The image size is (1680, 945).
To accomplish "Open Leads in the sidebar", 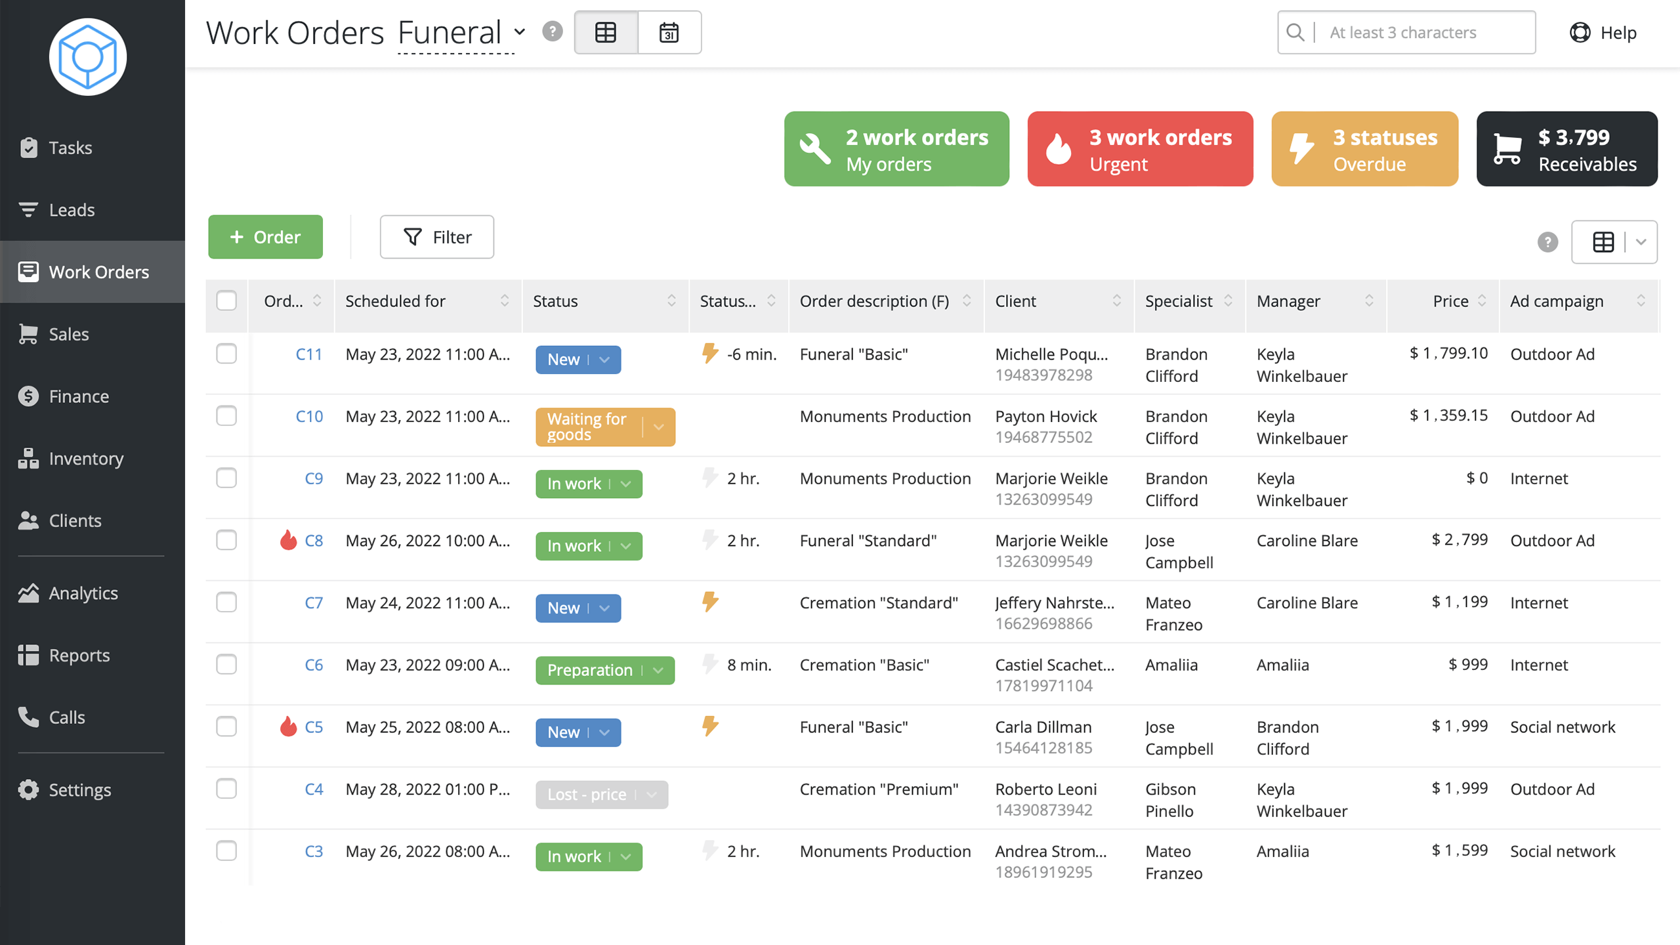I will [x=93, y=210].
